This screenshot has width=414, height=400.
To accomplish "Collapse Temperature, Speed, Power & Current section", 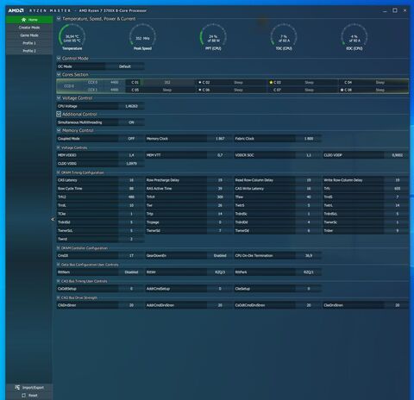I will (x=59, y=19).
